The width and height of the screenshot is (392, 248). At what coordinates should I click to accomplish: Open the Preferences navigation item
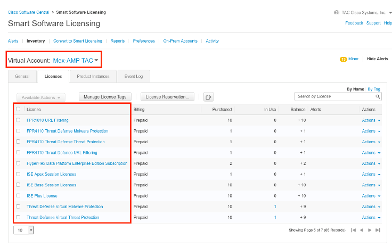pos(144,41)
